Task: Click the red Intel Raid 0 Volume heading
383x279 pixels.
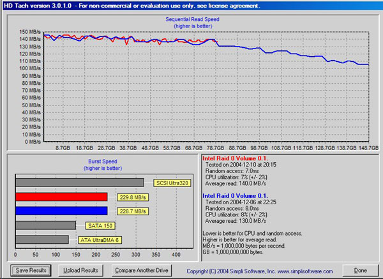Action: [x=235, y=158]
